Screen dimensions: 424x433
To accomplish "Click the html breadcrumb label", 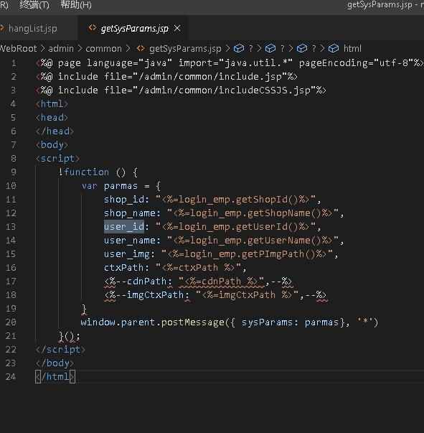I will (352, 49).
